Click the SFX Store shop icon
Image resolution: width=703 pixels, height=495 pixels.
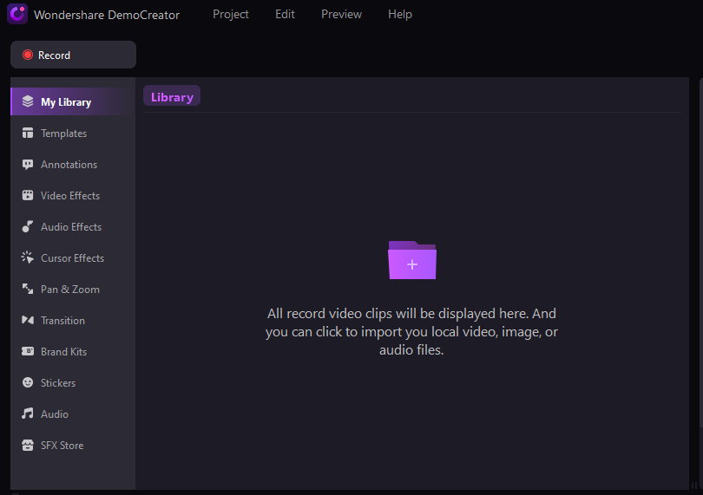coord(28,446)
